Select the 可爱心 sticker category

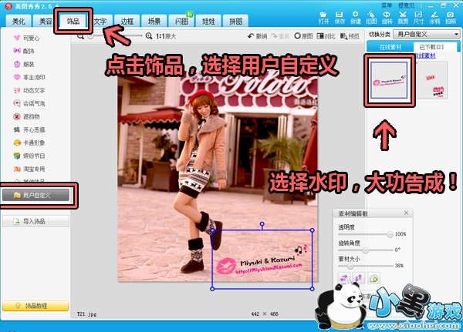26,38
